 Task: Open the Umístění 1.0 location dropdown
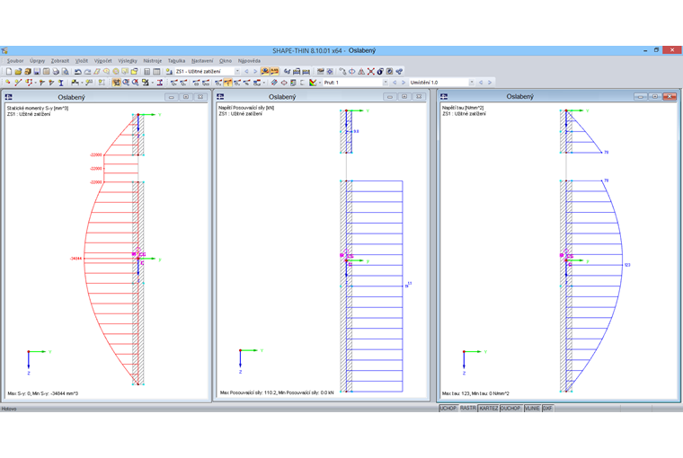click(472, 83)
